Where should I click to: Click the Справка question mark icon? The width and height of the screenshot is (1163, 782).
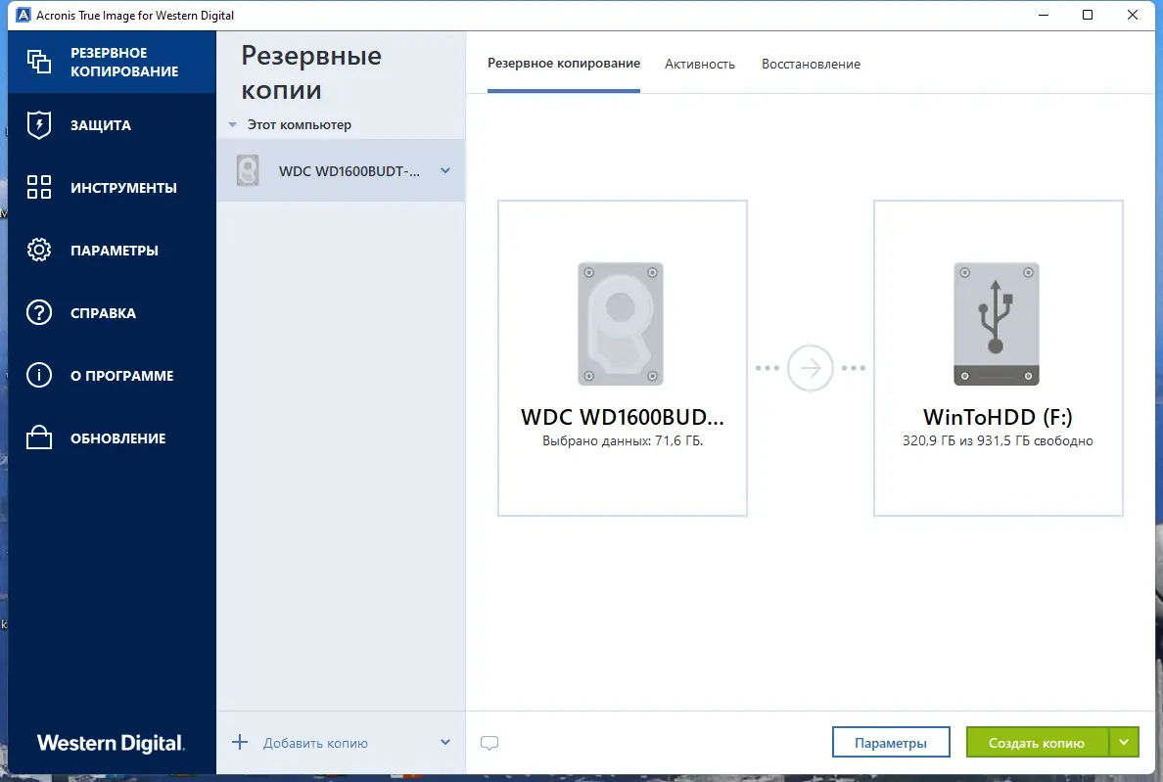pos(39,312)
